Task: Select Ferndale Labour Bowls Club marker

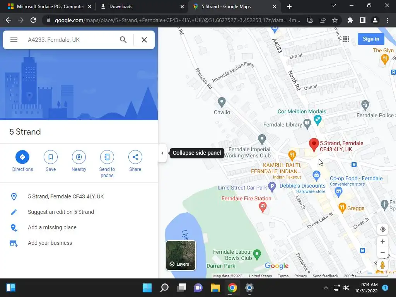Action: [257, 254]
